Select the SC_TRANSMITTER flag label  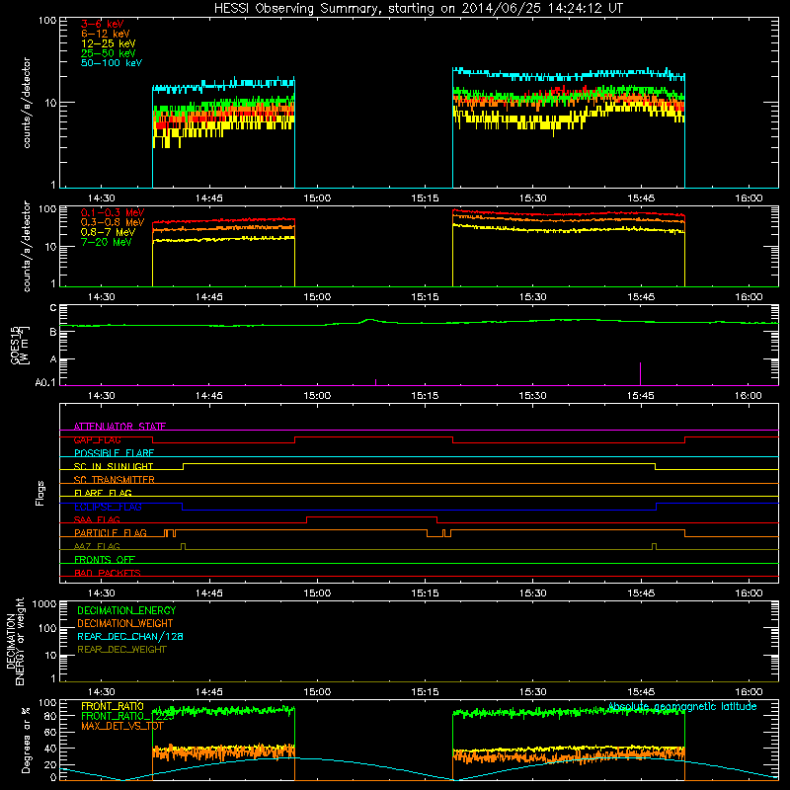tap(114, 479)
